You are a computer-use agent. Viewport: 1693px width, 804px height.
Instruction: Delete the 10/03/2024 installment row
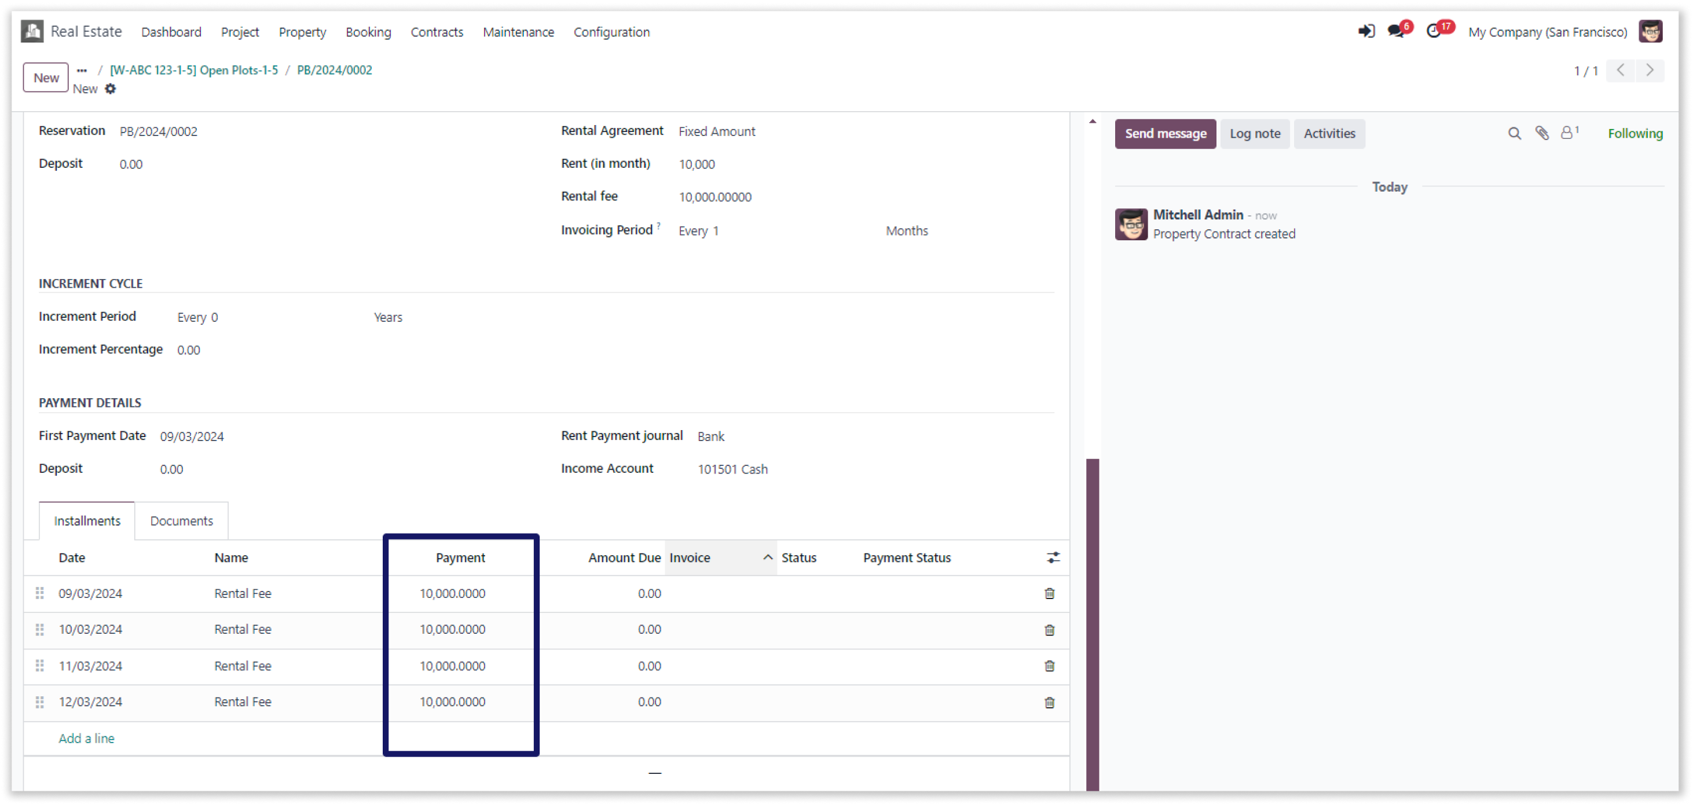[1049, 629]
